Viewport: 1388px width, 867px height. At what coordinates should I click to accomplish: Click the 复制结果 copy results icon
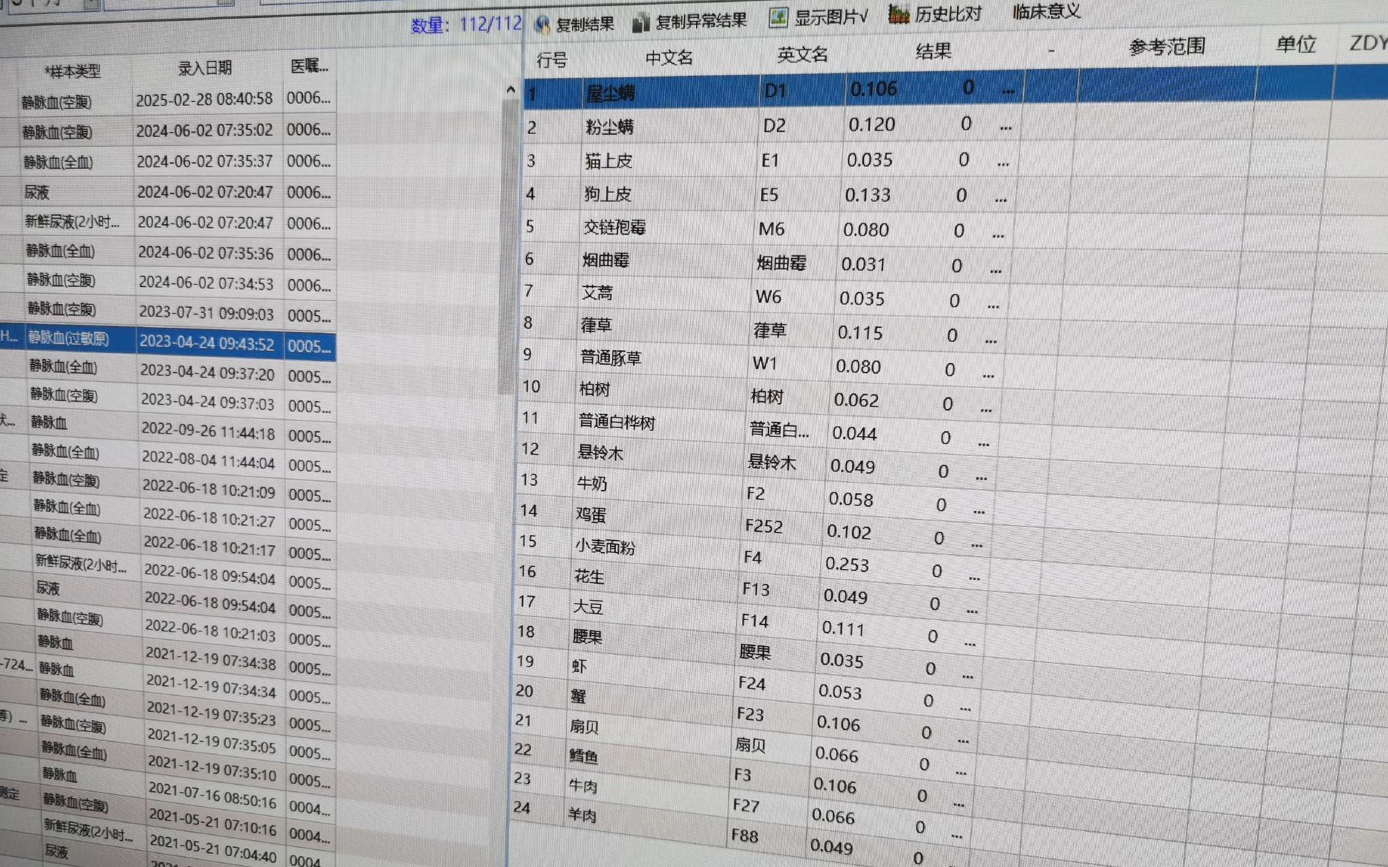coord(543,25)
